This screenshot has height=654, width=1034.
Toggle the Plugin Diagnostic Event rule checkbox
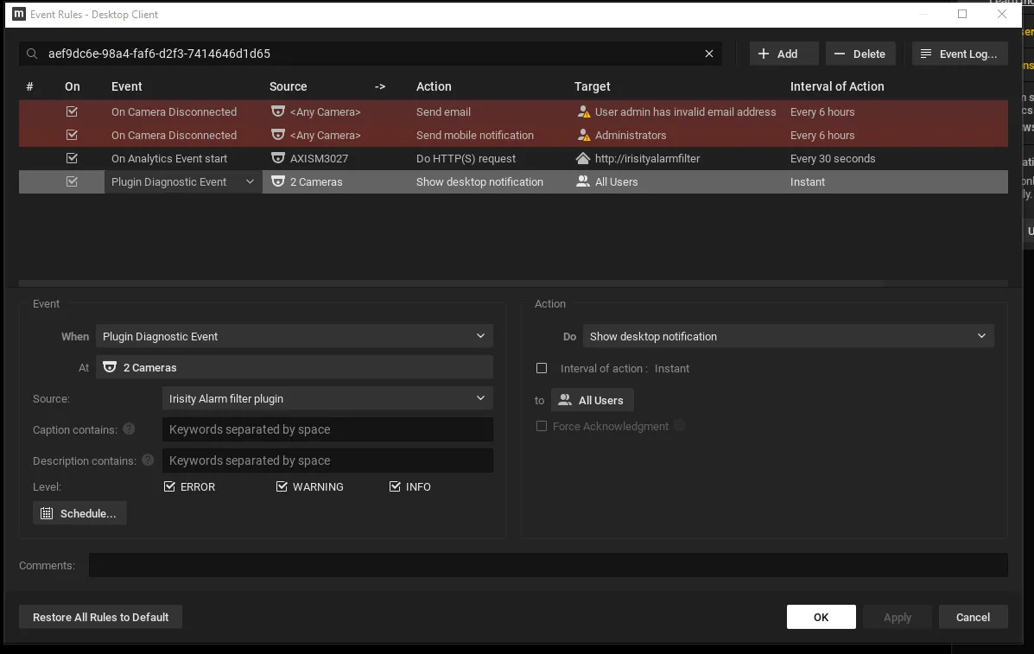(x=72, y=182)
